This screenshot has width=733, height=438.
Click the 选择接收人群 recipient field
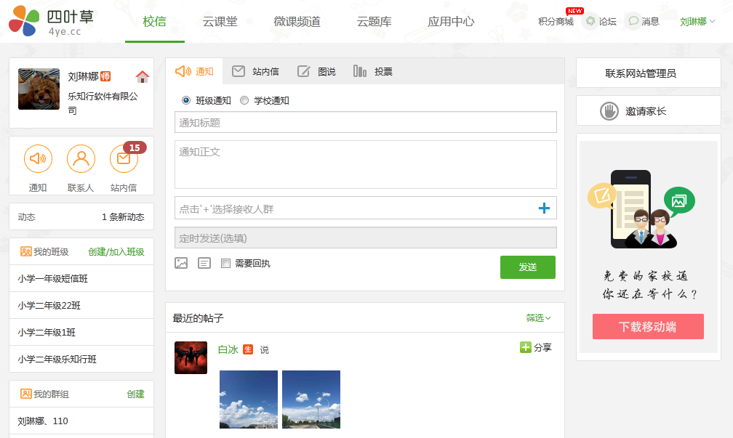366,208
